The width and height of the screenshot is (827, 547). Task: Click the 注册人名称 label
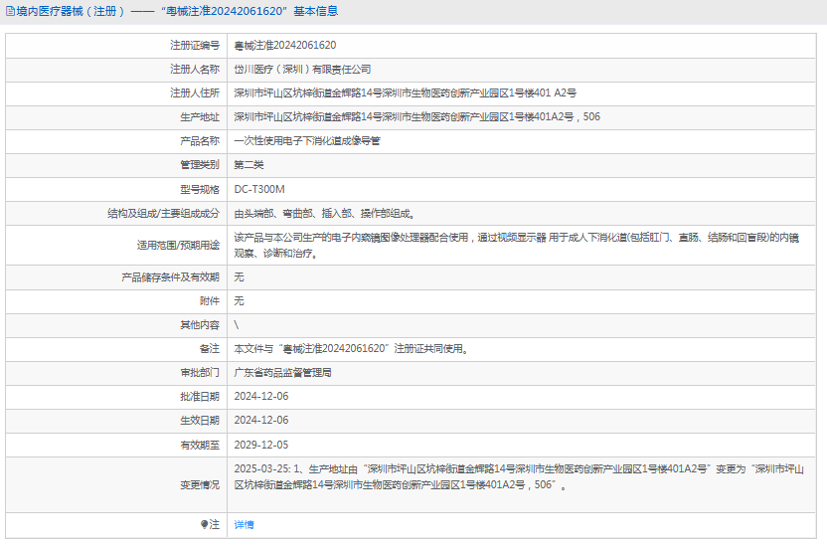click(195, 69)
